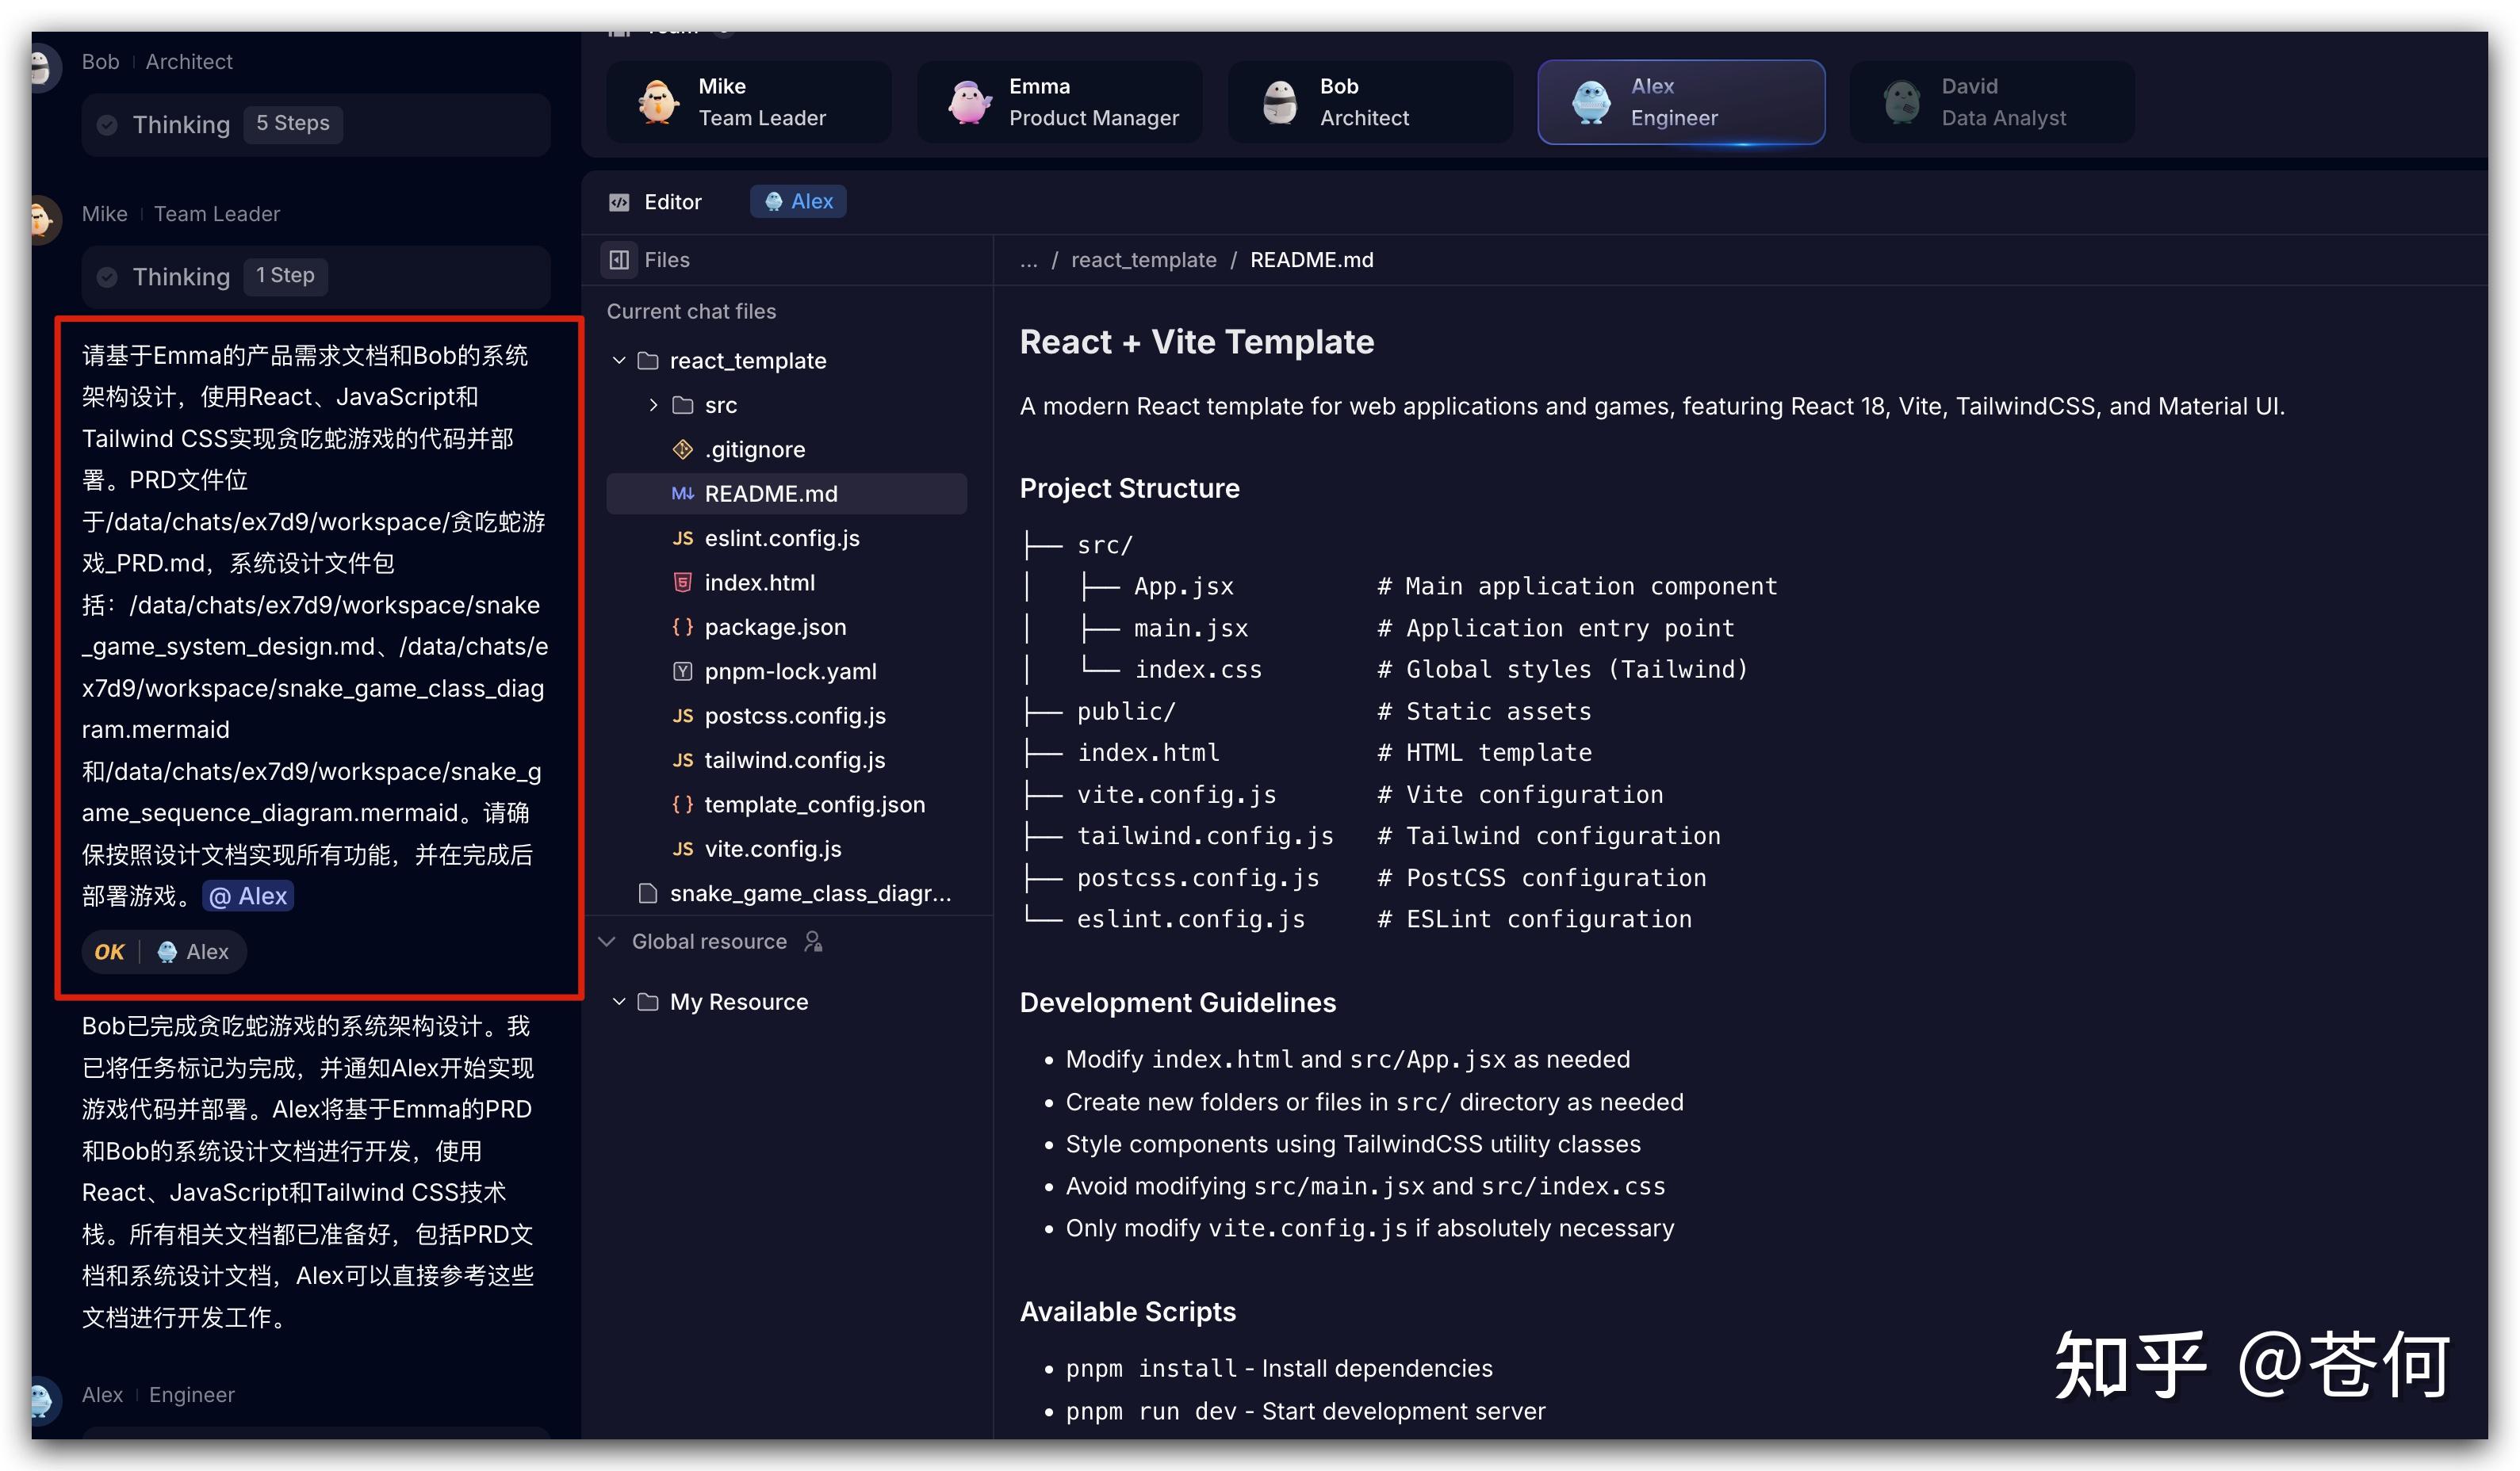Switch to David Data Analyst tab
Image resolution: width=2520 pixels, height=1471 pixels.
[1990, 102]
